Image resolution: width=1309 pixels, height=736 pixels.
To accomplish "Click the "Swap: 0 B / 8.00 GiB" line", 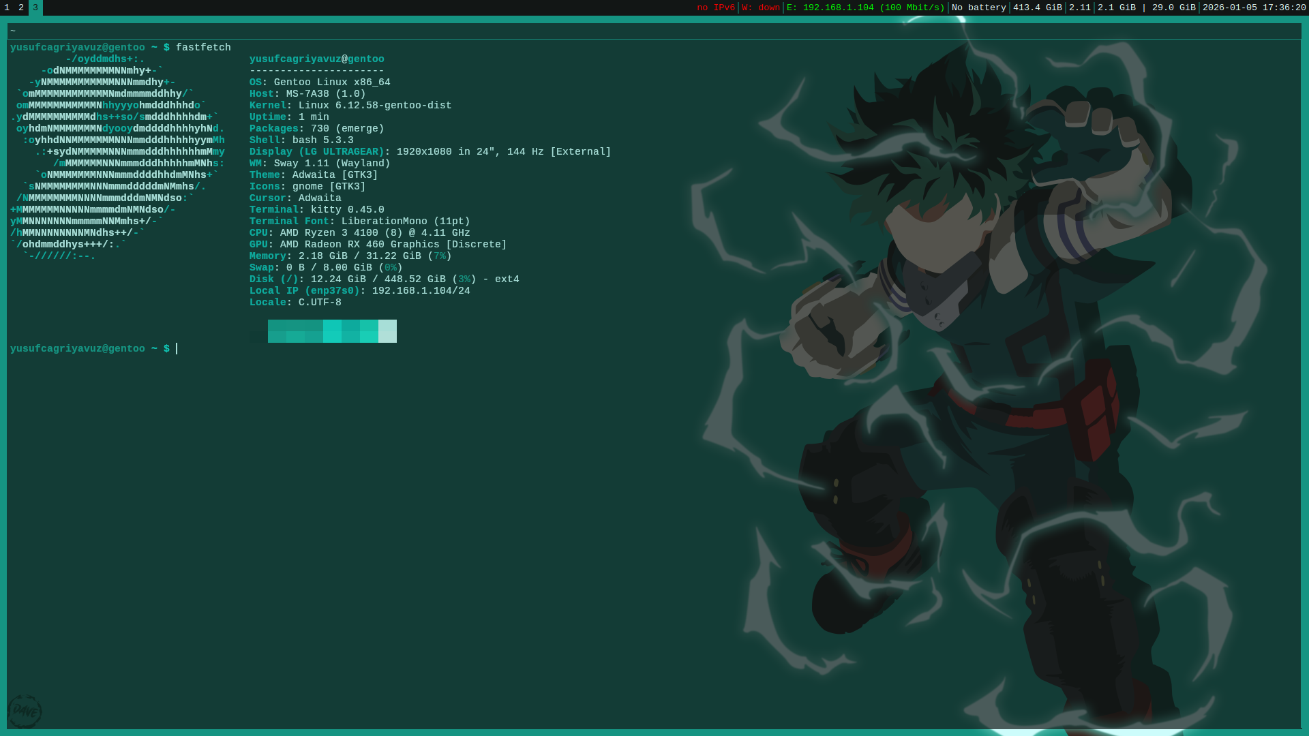I will point(326,268).
